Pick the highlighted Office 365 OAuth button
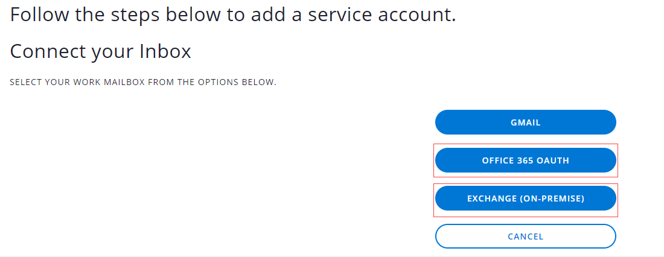 coord(525,160)
